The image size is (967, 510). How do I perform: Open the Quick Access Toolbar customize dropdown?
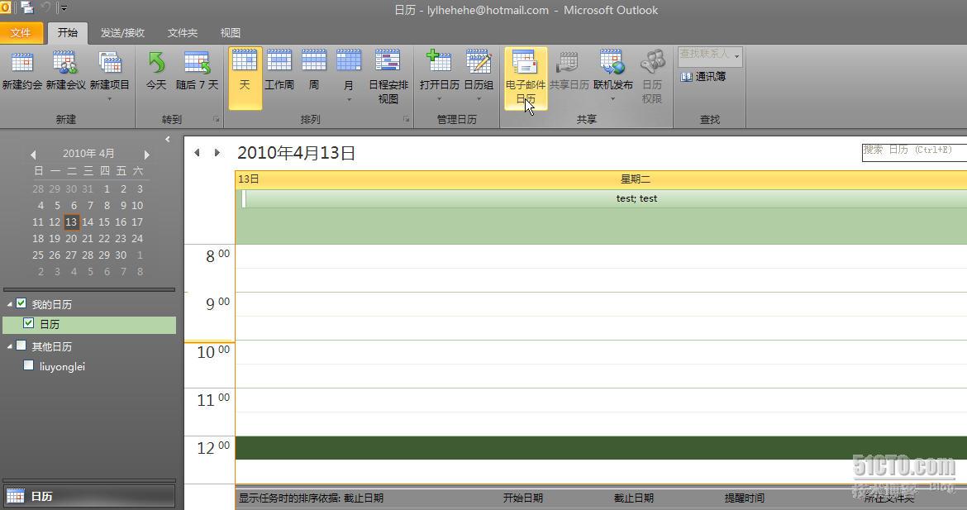point(63,8)
